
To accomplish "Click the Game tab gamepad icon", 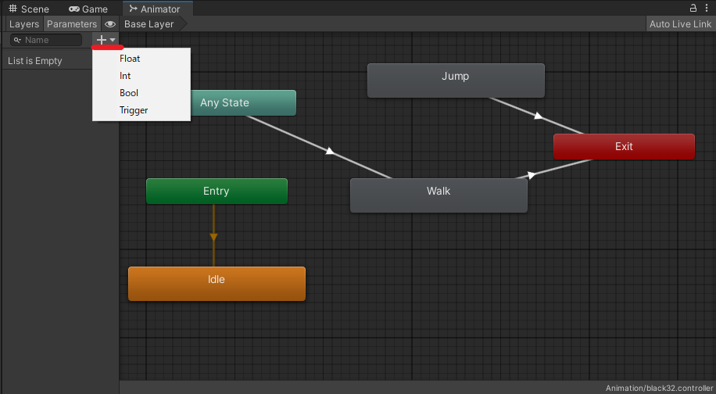I will [x=74, y=9].
